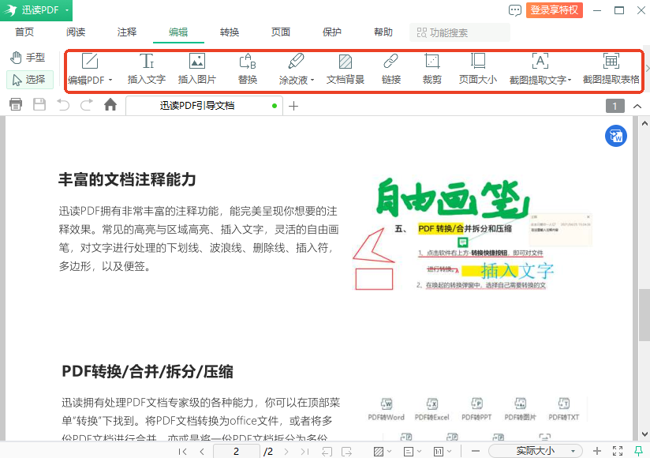Open the feedback chat bubble icon
650x458 pixels.
click(x=515, y=10)
